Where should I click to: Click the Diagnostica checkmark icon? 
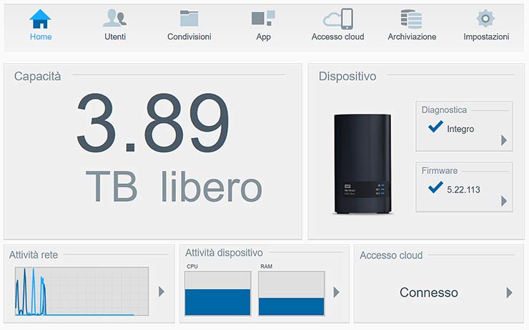pyautogui.click(x=434, y=127)
